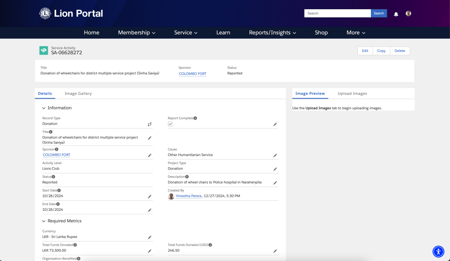Edit the Start Date pencil icon
This screenshot has width=450, height=261.
tap(149, 197)
